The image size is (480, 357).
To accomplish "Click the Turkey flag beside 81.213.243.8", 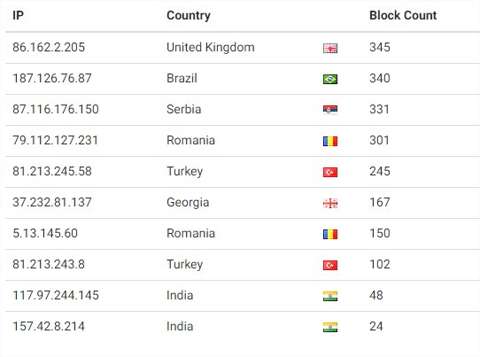I will click(x=330, y=265).
